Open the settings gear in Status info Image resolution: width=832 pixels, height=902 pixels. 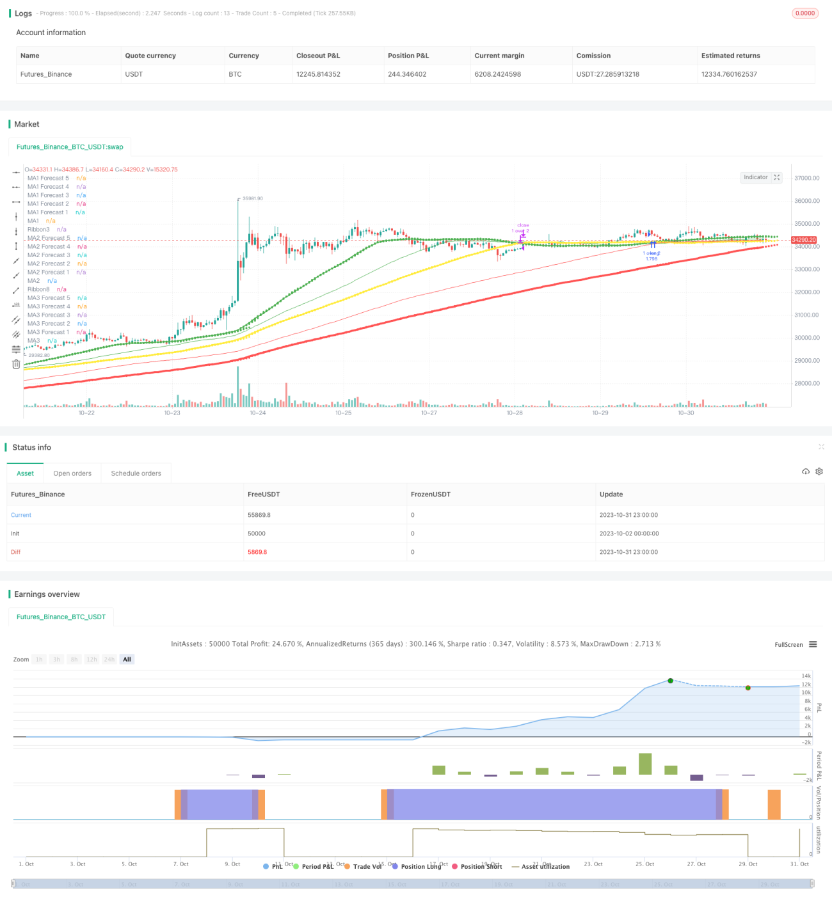click(819, 471)
